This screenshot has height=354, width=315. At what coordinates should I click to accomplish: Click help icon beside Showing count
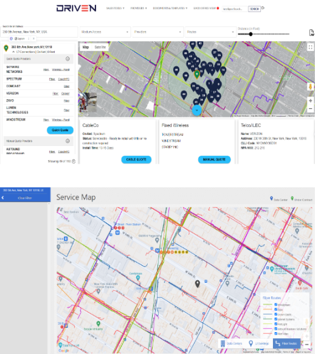74,161
